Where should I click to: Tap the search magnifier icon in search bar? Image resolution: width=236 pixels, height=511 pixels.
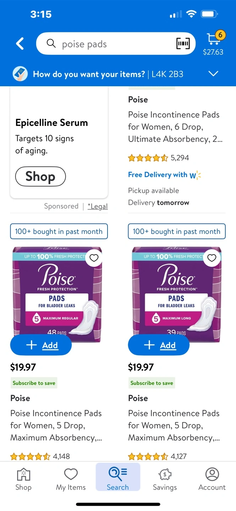point(51,44)
